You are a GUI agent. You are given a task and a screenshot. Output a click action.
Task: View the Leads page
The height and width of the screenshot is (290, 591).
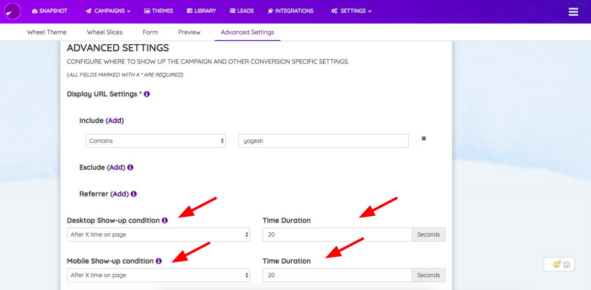point(242,11)
